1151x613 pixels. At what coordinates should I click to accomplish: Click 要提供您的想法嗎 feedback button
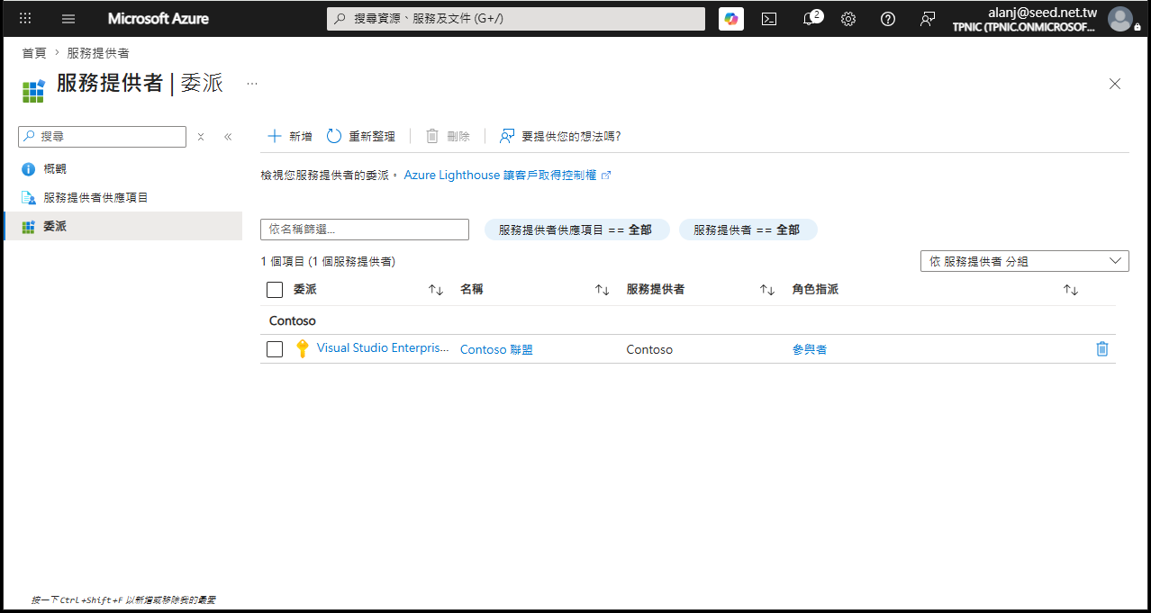[x=560, y=136]
